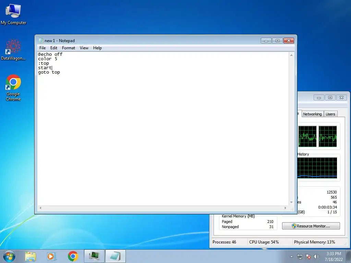351x263 pixels.
Task: Open the Windows Start menu
Action: click(9, 256)
